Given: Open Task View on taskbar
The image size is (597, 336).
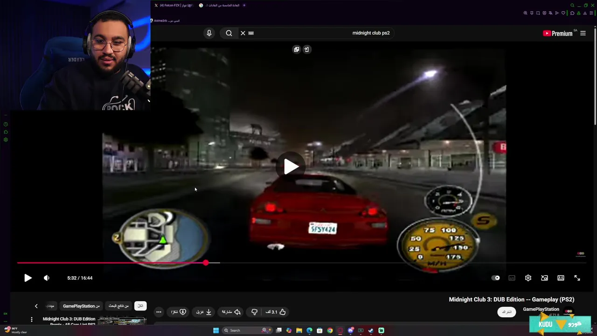Looking at the screenshot, I should pyautogui.click(x=279, y=330).
